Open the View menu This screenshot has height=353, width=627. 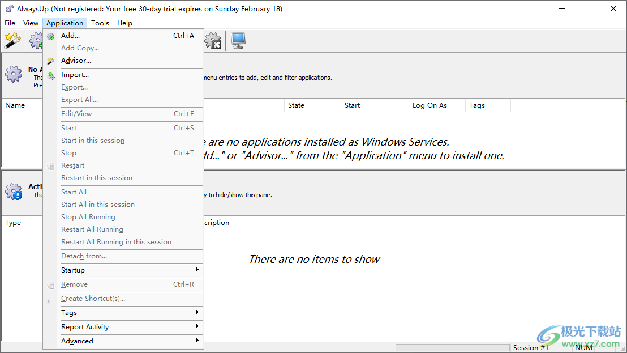[x=31, y=23]
